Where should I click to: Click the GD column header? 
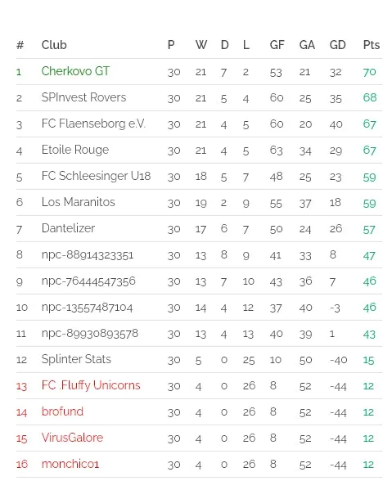point(337,45)
